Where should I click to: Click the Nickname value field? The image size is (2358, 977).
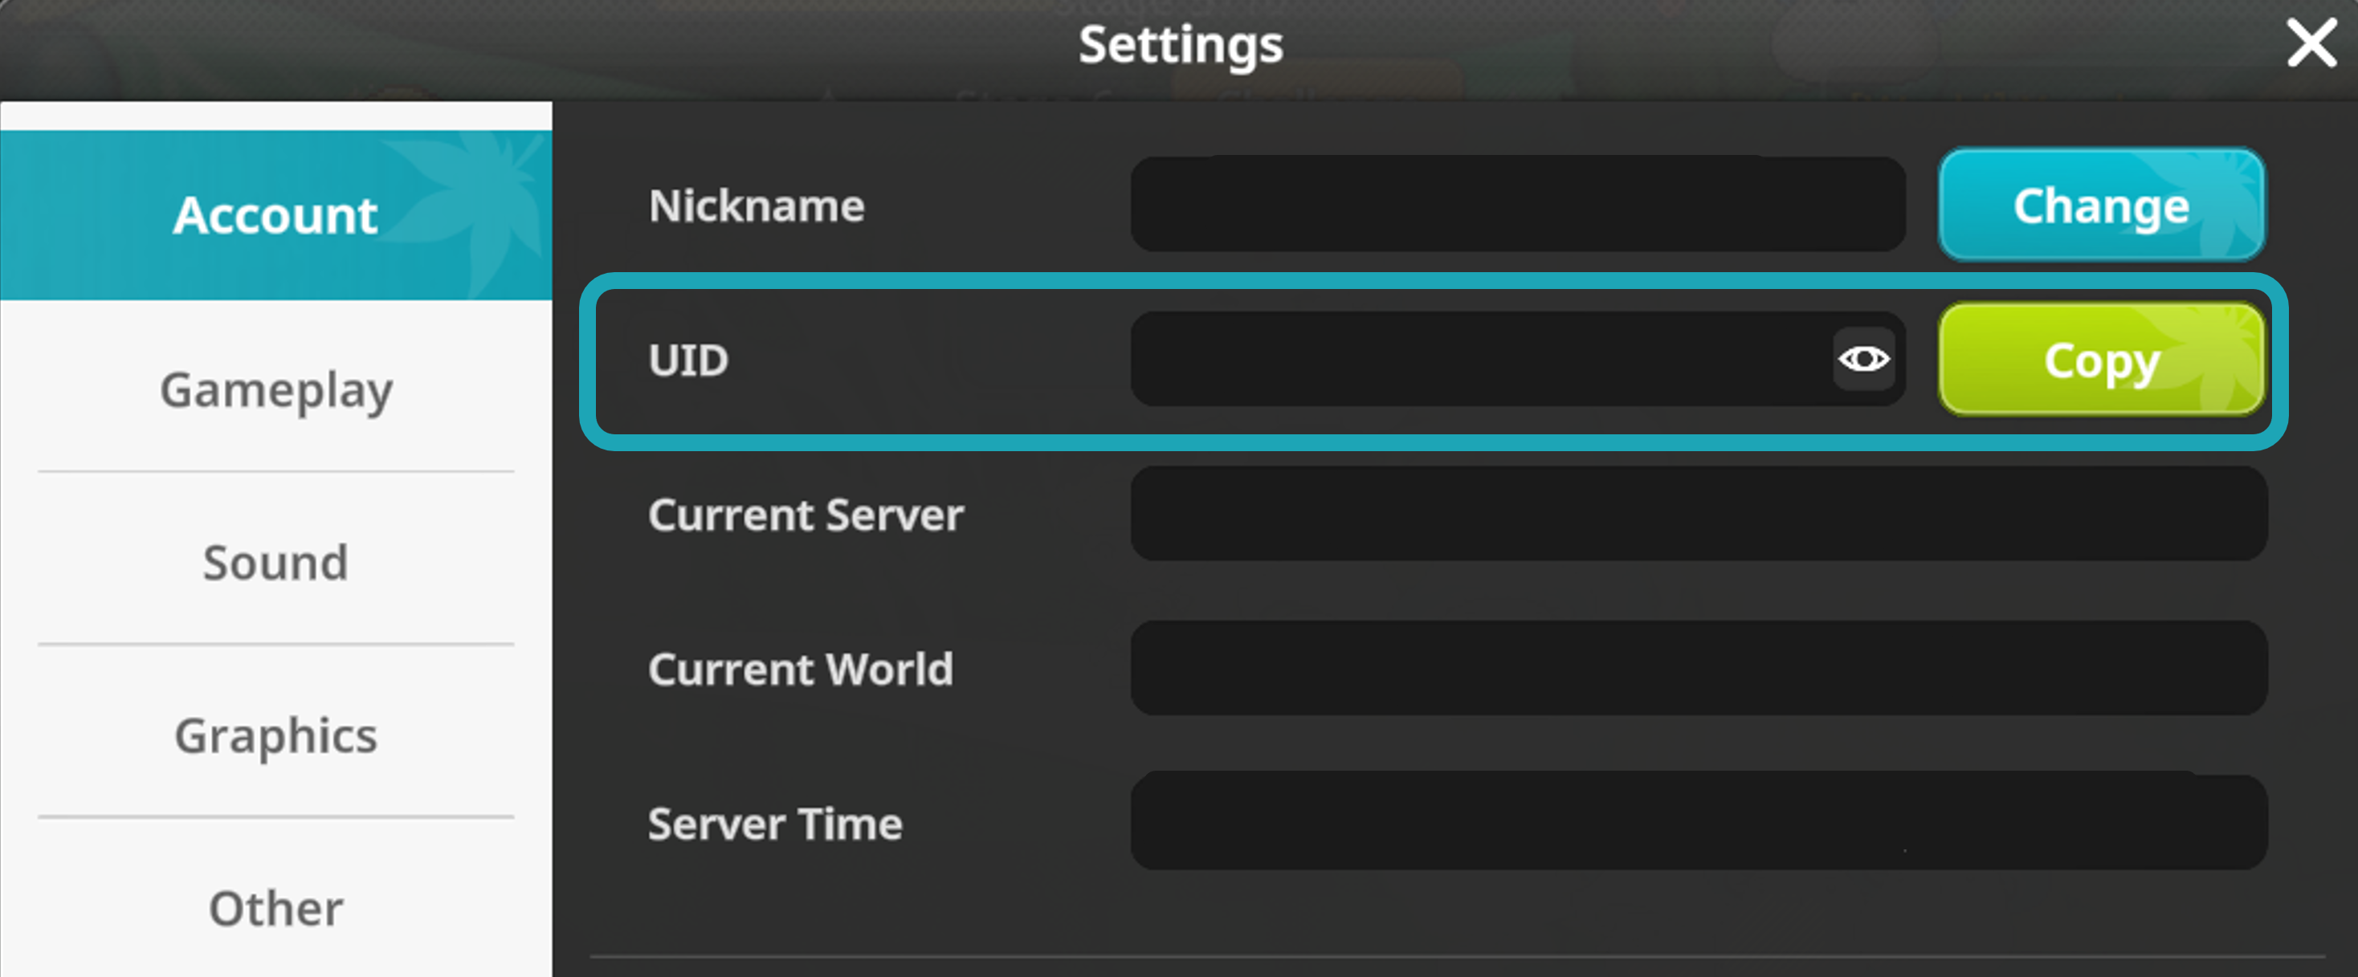pos(1517,205)
